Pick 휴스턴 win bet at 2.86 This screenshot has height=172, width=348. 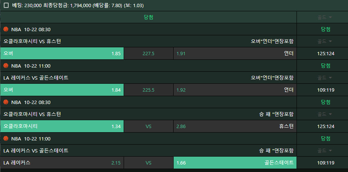tap(235, 127)
